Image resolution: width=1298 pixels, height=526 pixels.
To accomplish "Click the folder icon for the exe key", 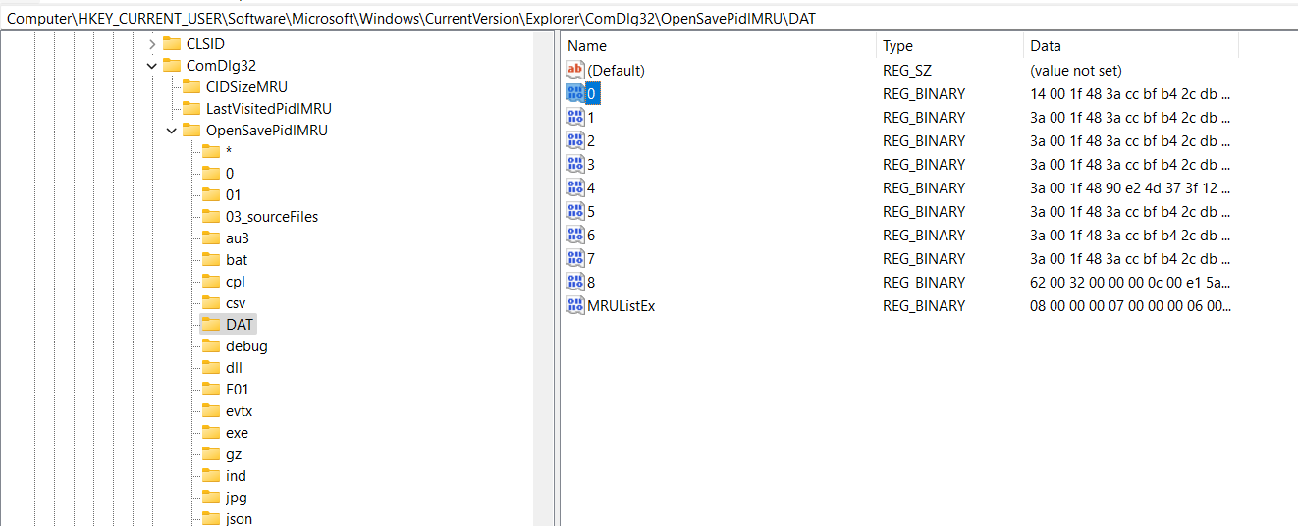I will 210,433.
